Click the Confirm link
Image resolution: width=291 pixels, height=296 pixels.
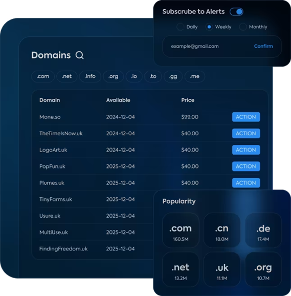[263, 46]
